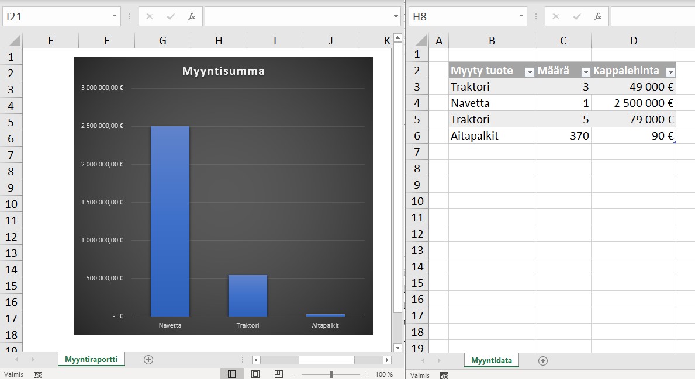695x379 pixels.
Task: Click cell containing Aitapalkit in table
Action: coord(492,136)
